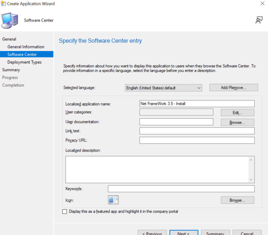Click the feedback person icon at top right
The image size is (268, 235).
click(x=259, y=20)
